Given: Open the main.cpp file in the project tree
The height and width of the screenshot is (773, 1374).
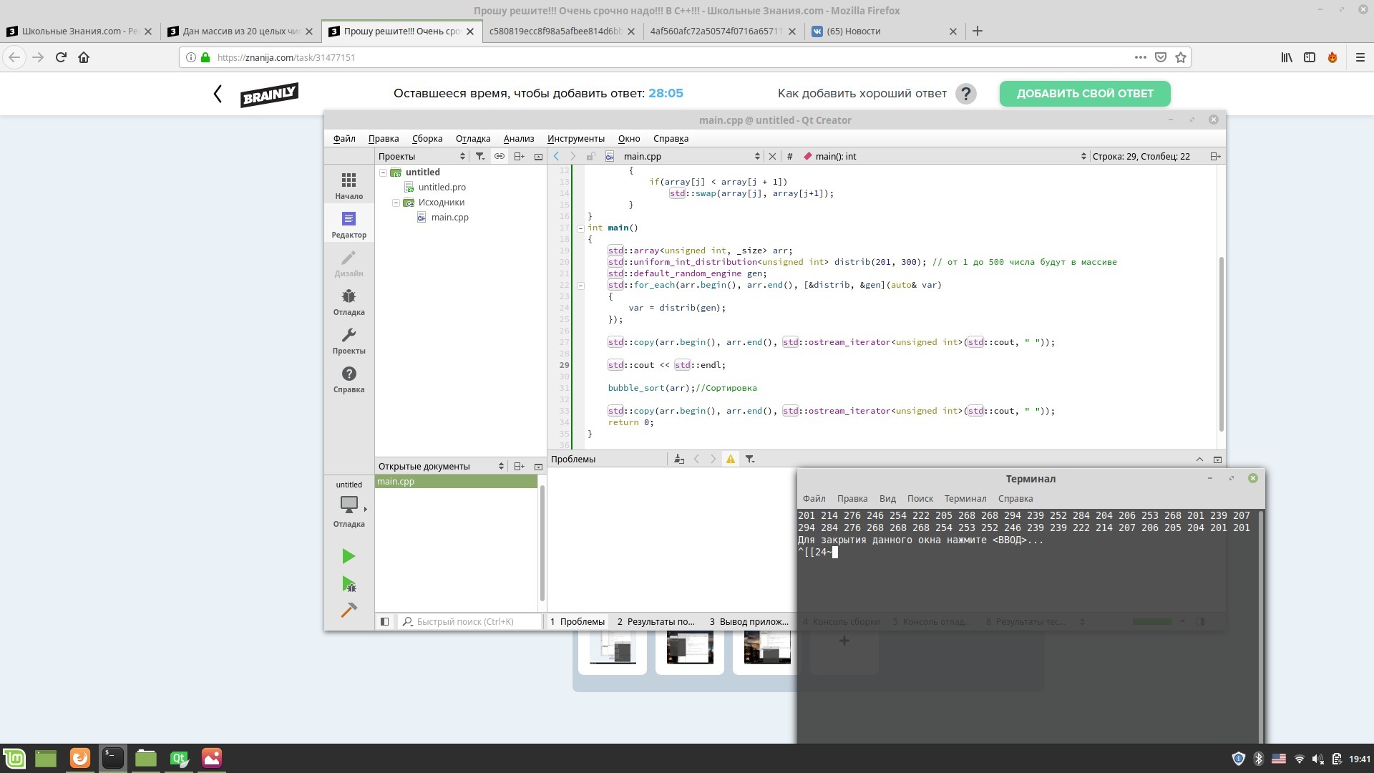Looking at the screenshot, I should coord(449,218).
